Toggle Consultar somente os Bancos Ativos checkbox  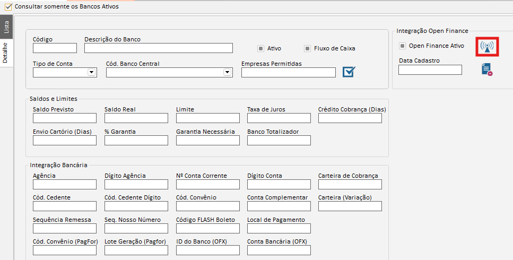(8, 6)
